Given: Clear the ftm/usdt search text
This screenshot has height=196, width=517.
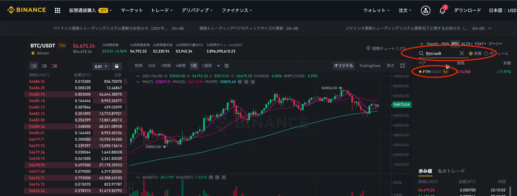Looking at the screenshot, I should tap(461, 53).
